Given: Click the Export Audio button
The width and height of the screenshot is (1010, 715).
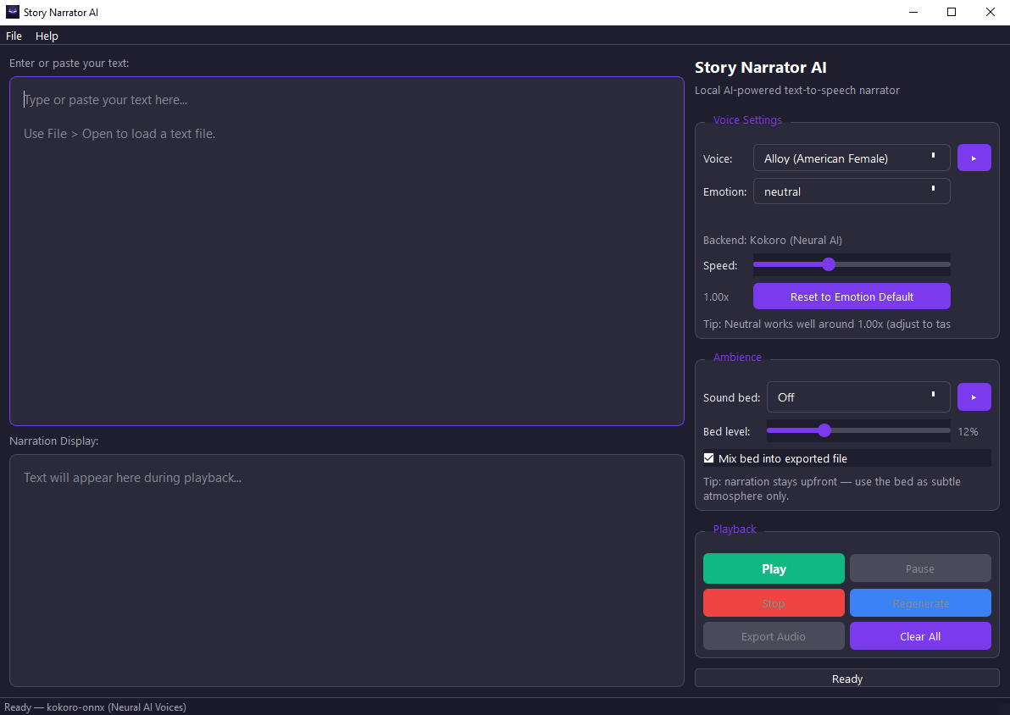Looking at the screenshot, I should coord(774,635).
